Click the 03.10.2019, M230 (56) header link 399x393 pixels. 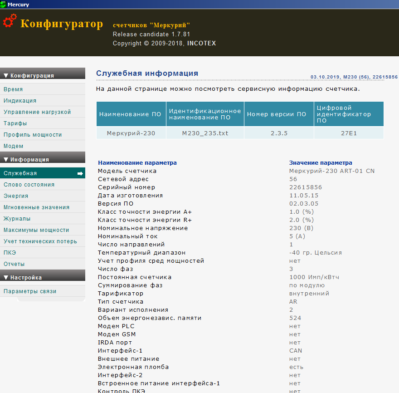[354, 77]
